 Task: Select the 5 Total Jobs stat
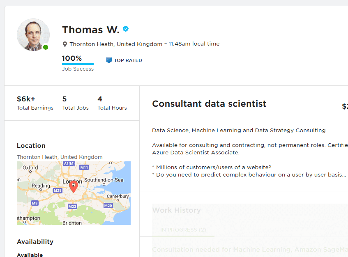click(75, 103)
